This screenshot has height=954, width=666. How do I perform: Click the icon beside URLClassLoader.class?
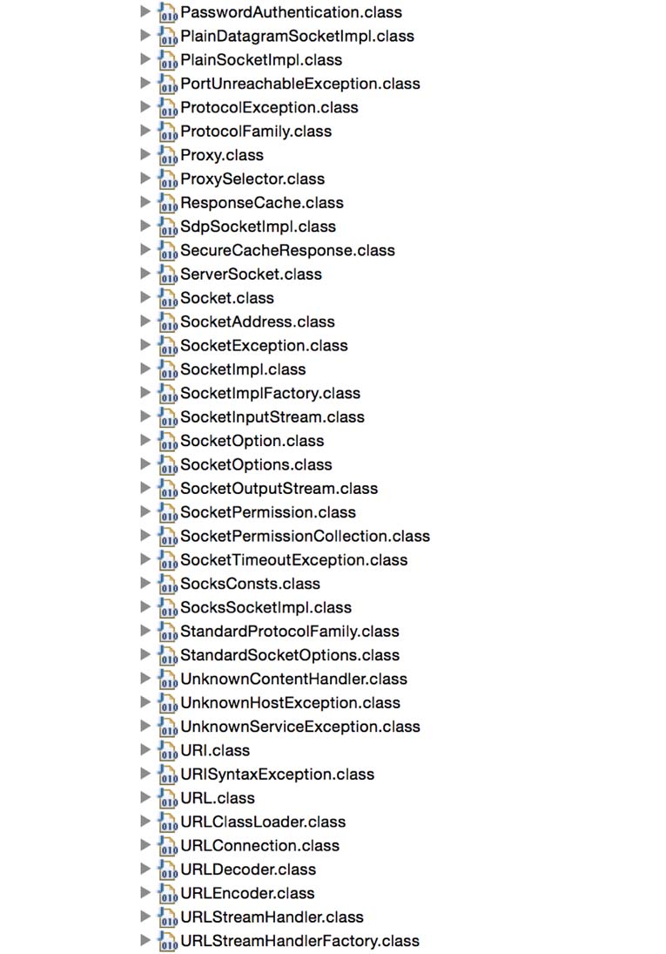[x=168, y=822]
